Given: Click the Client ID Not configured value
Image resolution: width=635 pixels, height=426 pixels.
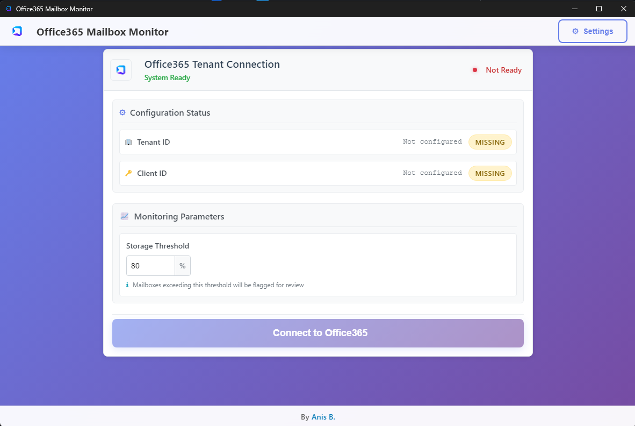Looking at the screenshot, I should pos(432,173).
